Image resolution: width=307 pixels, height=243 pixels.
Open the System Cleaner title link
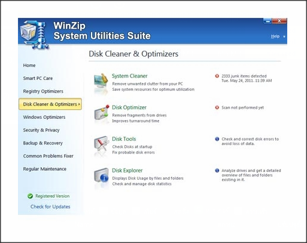130,76
